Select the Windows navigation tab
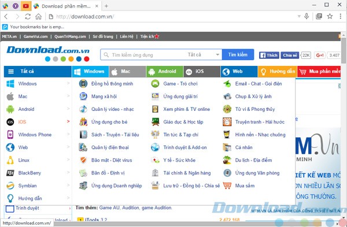Image resolution: width=347 pixels, height=227 pixels. pyautogui.click(x=90, y=72)
